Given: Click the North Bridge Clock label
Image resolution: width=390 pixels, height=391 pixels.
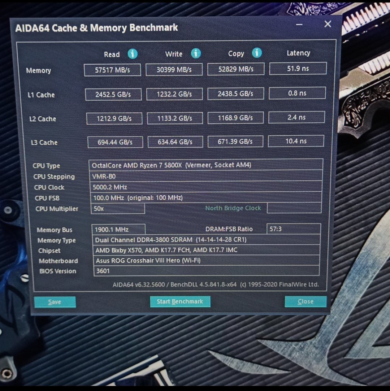Looking at the screenshot, I should (233, 208).
